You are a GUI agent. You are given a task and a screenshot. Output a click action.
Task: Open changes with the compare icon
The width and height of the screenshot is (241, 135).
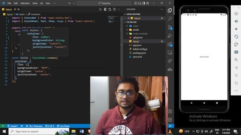(110, 9)
